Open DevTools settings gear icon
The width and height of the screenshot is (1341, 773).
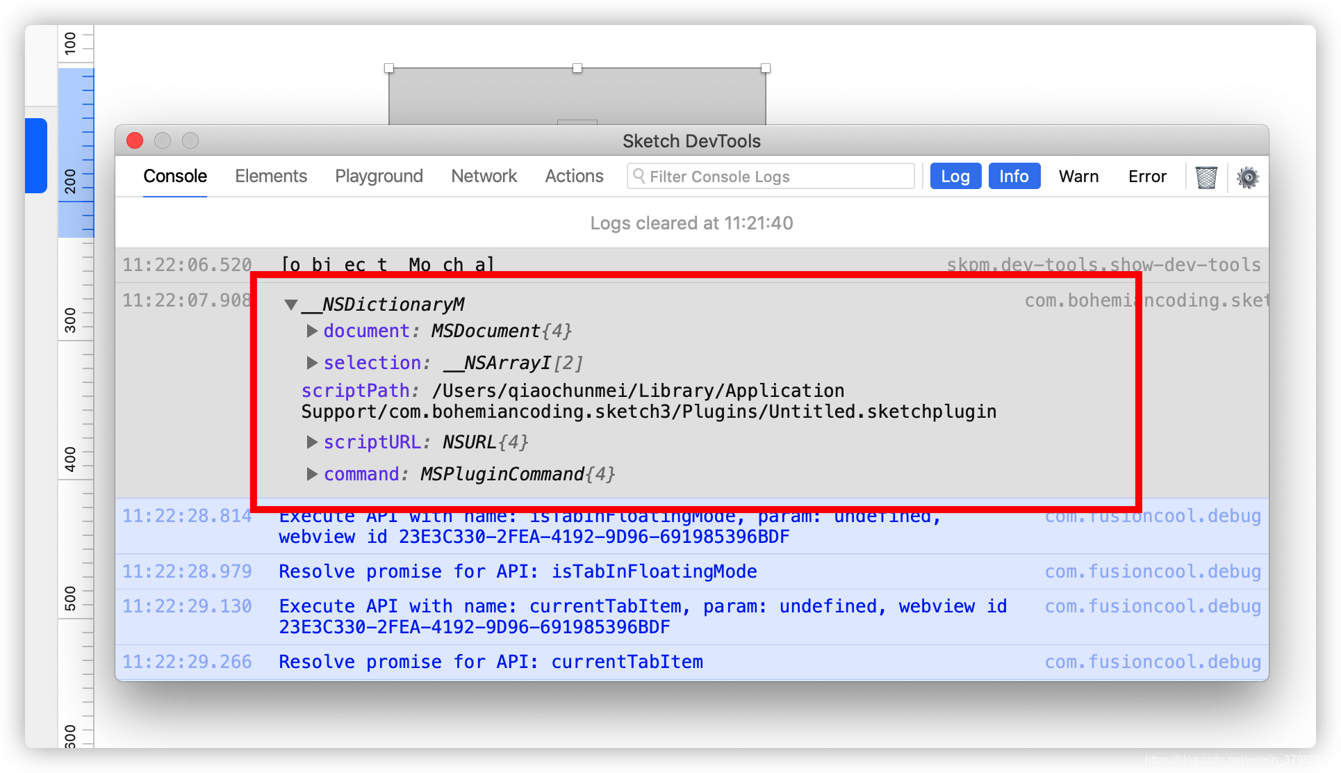(x=1247, y=177)
